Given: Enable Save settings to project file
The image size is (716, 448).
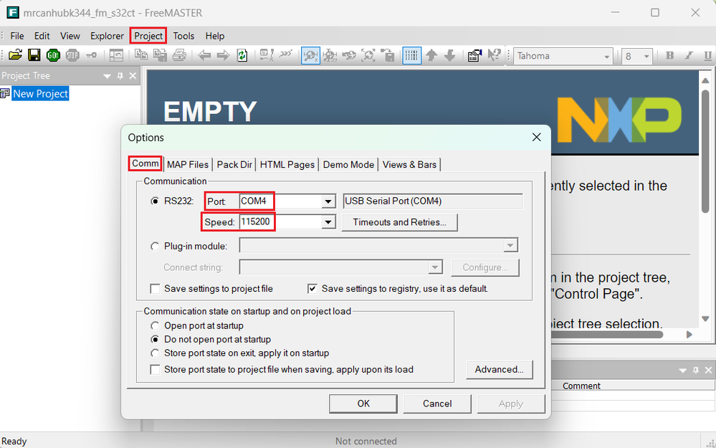Looking at the screenshot, I should pos(156,289).
